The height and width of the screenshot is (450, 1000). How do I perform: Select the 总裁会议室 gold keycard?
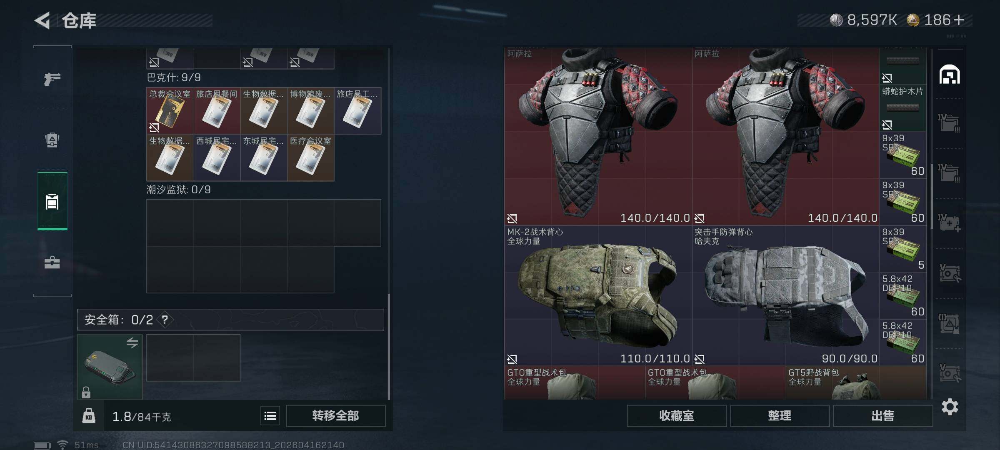coord(170,110)
